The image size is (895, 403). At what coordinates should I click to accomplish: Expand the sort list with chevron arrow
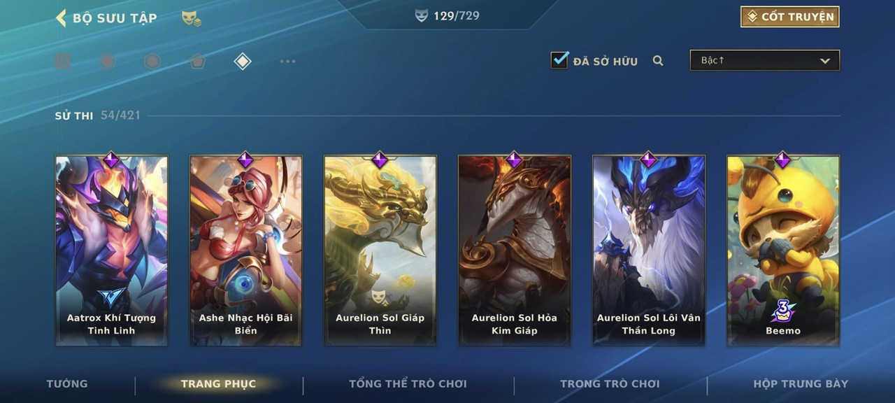825,62
